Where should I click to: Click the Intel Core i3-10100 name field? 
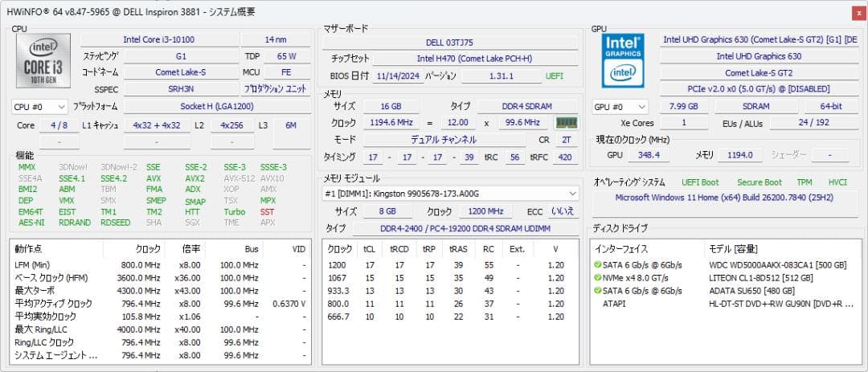click(x=159, y=40)
